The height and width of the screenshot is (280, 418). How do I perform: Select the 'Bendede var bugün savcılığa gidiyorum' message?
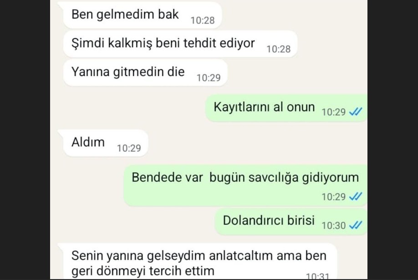click(245, 185)
